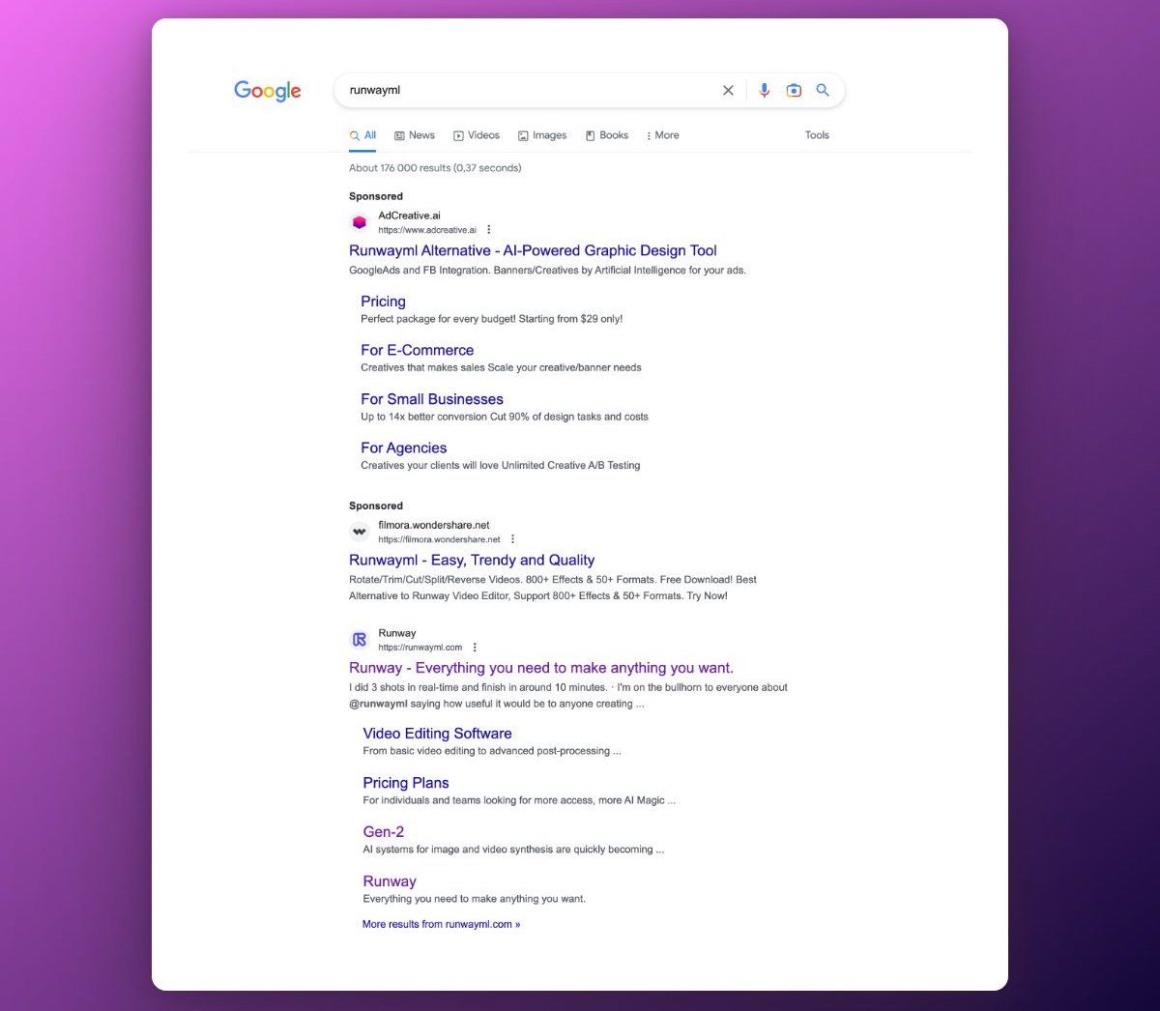Switch to the Books tab
1160x1011 pixels.
point(607,135)
